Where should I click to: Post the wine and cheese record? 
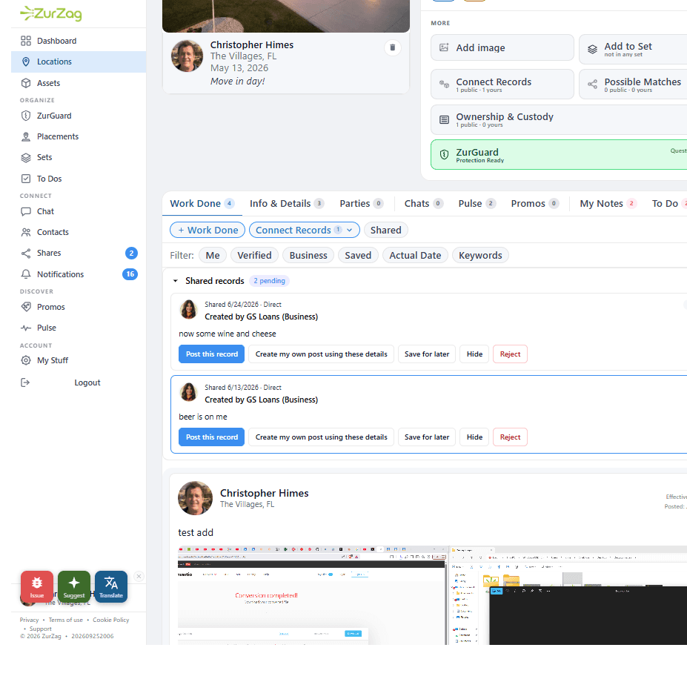point(212,354)
